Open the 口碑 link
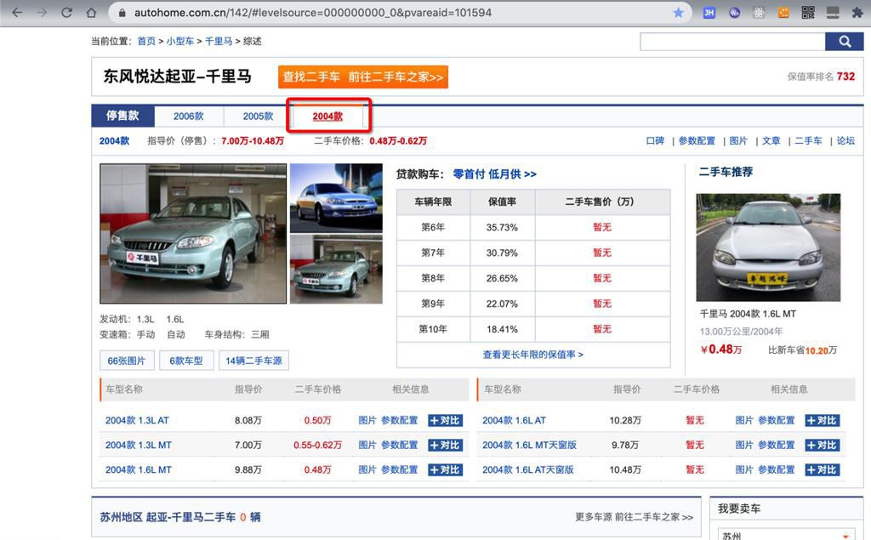This screenshot has width=871, height=540. click(655, 141)
